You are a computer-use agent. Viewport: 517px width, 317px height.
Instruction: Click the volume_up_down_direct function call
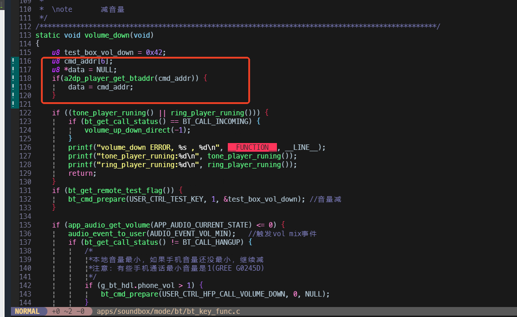pos(127,130)
